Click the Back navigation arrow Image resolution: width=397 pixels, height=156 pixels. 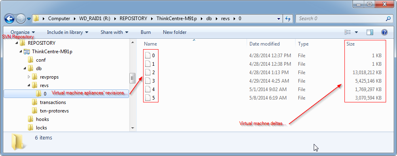9,19
